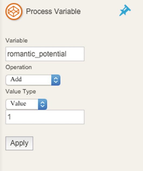Click the Variable field label

point(16,41)
